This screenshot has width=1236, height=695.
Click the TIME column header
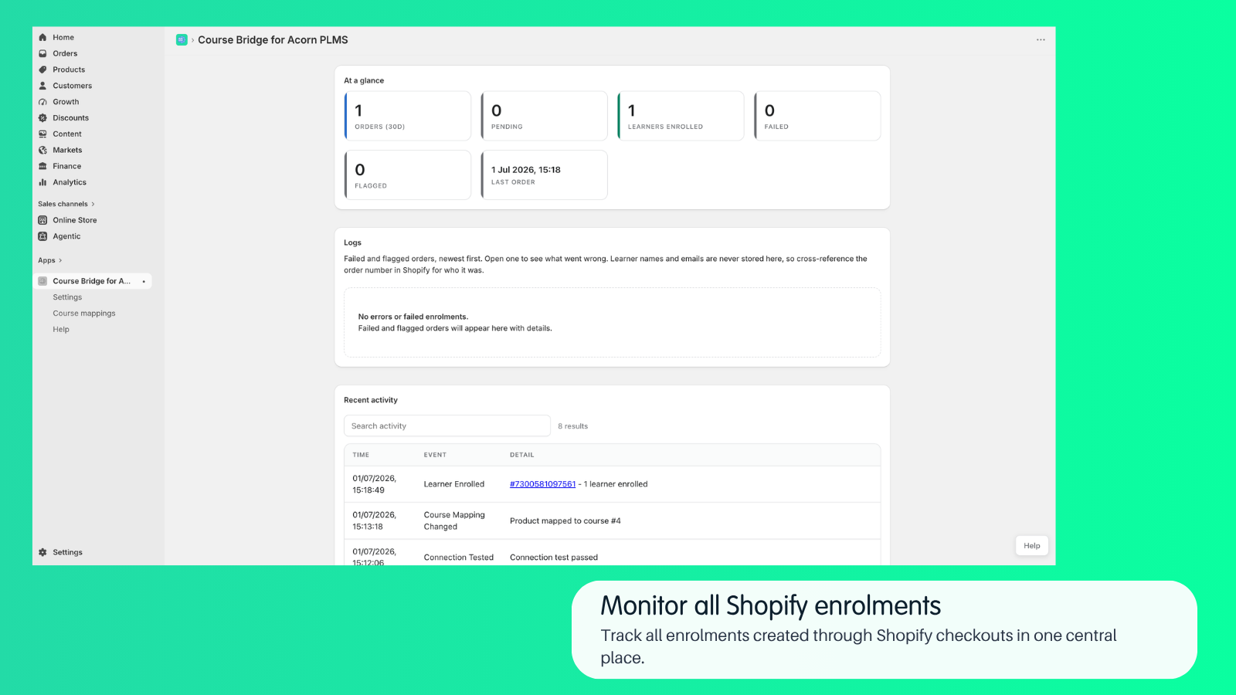click(361, 455)
